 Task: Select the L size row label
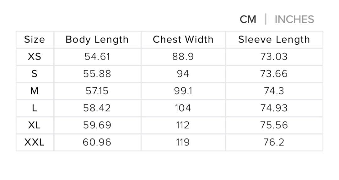point(35,108)
